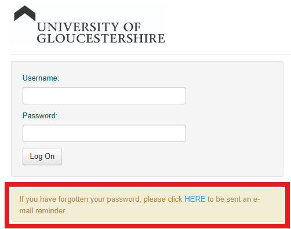Viewport: 291px width, 229px height.
Task: Follow the HERE password reminder link
Action: (195, 199)
